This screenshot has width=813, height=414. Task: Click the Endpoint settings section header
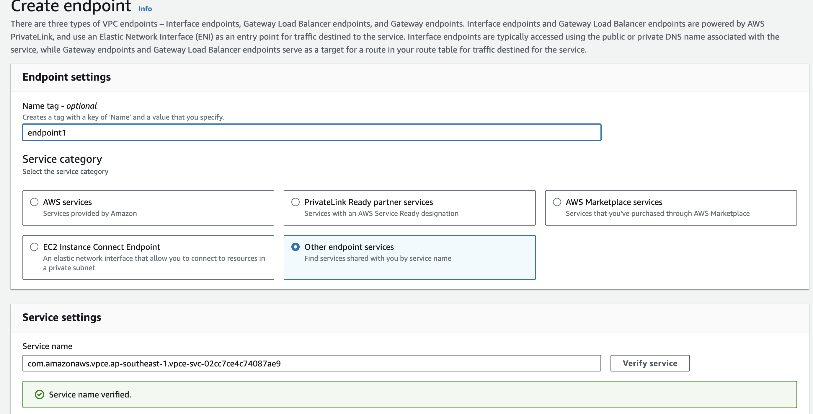[67, 77]
